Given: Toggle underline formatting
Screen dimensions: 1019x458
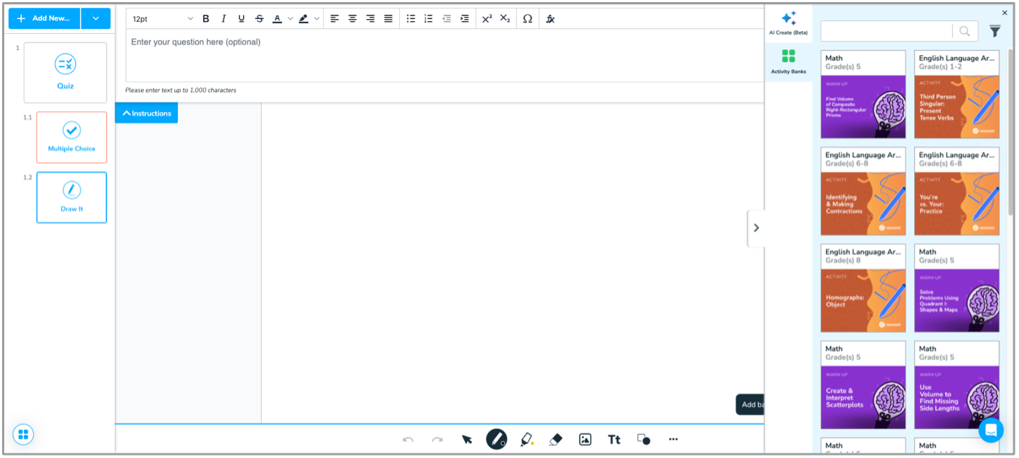Looking at the screenshot, I should click(x=241, y=19).
